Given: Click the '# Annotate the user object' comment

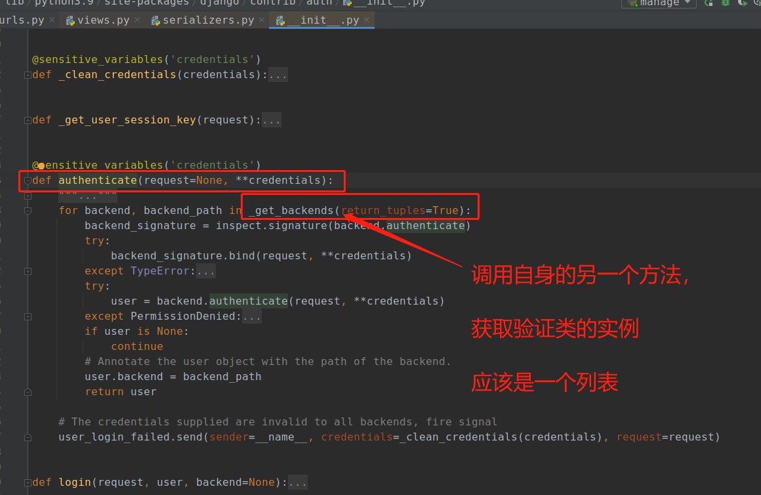Looking at the screenshot, I should coord(268,362).
